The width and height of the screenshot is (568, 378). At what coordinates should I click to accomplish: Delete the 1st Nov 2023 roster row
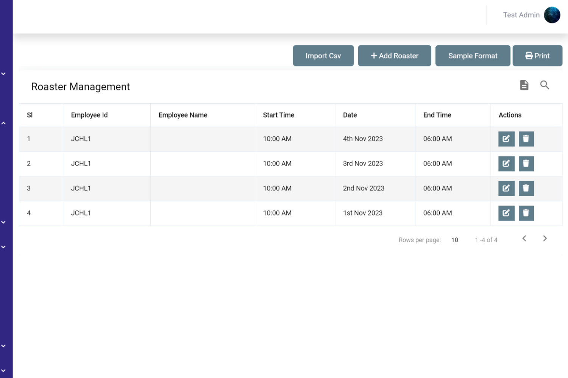526,213
